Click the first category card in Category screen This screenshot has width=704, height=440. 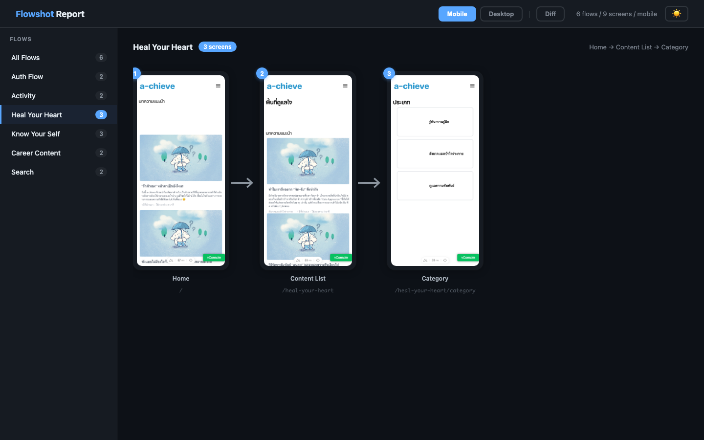coord(435,122)
